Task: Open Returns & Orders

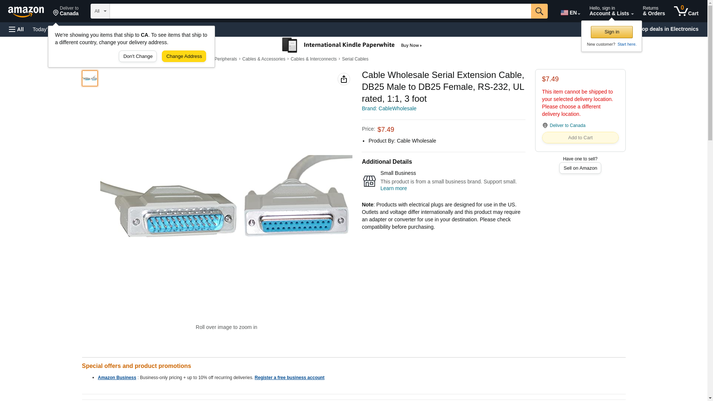Action: [654, 11]
